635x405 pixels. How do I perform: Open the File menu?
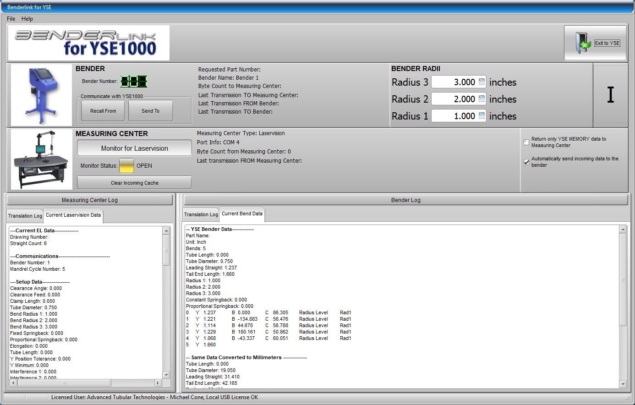click(x=11, y=19)
